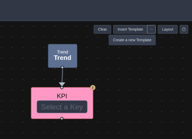Click the Layout button
Viewport: 192px width, 139px height.
167,29
